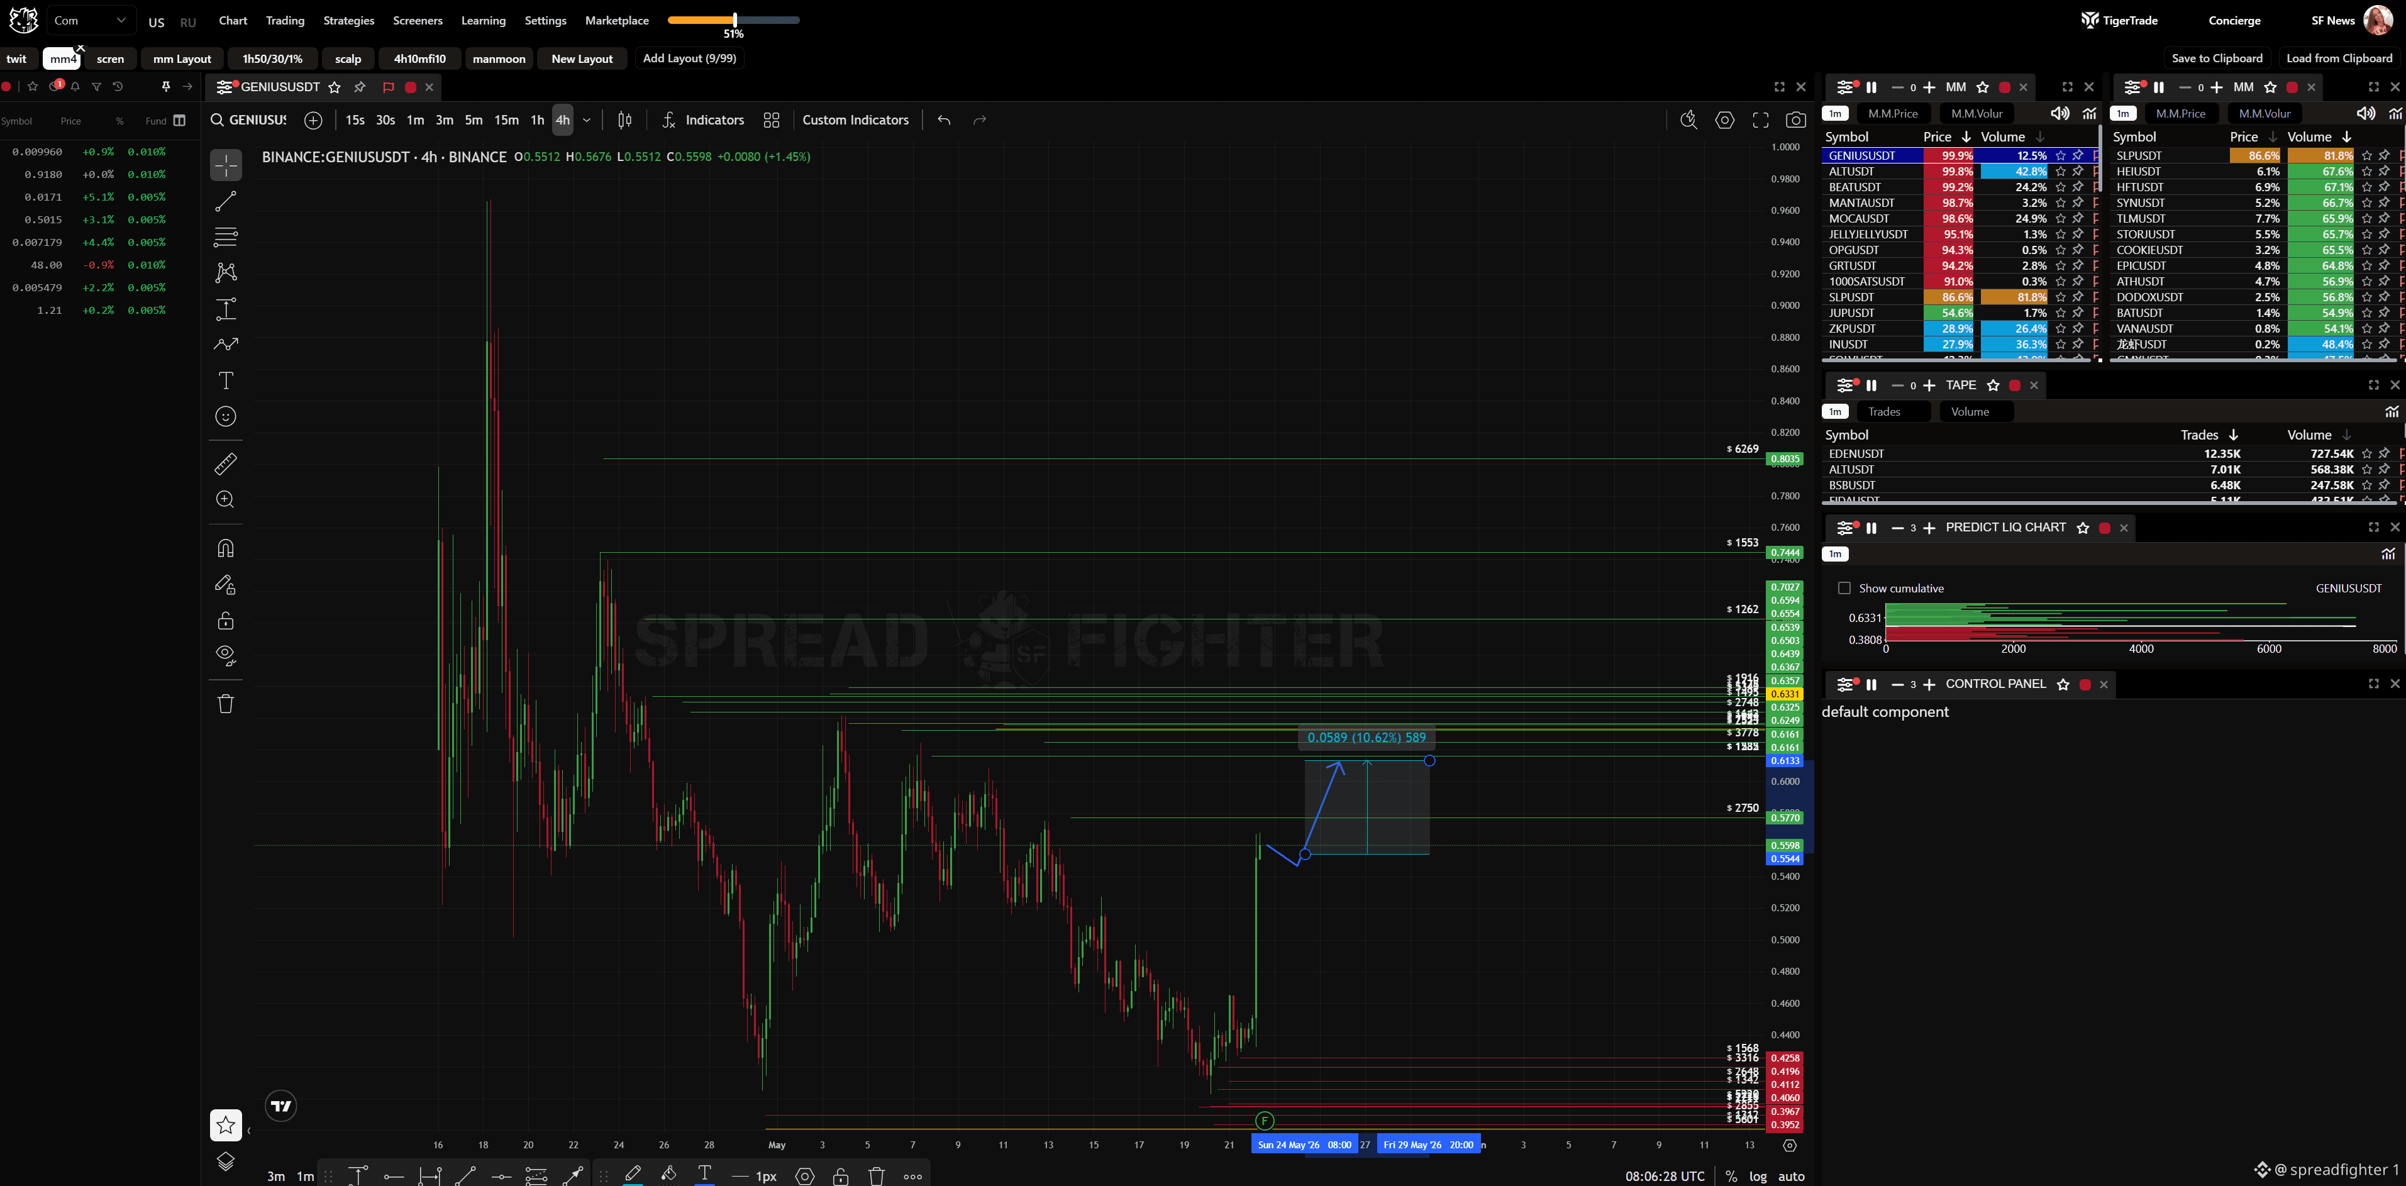The image size is (2406, 1186).
Task: Pause the TAPE panel updates
Action: [1871, 385]
